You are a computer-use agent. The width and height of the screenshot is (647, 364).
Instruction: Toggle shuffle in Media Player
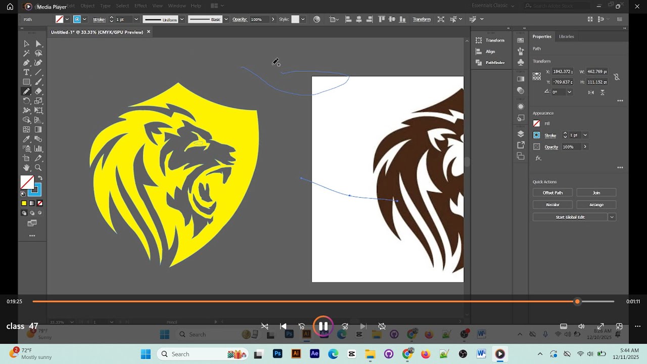[264, 327]
